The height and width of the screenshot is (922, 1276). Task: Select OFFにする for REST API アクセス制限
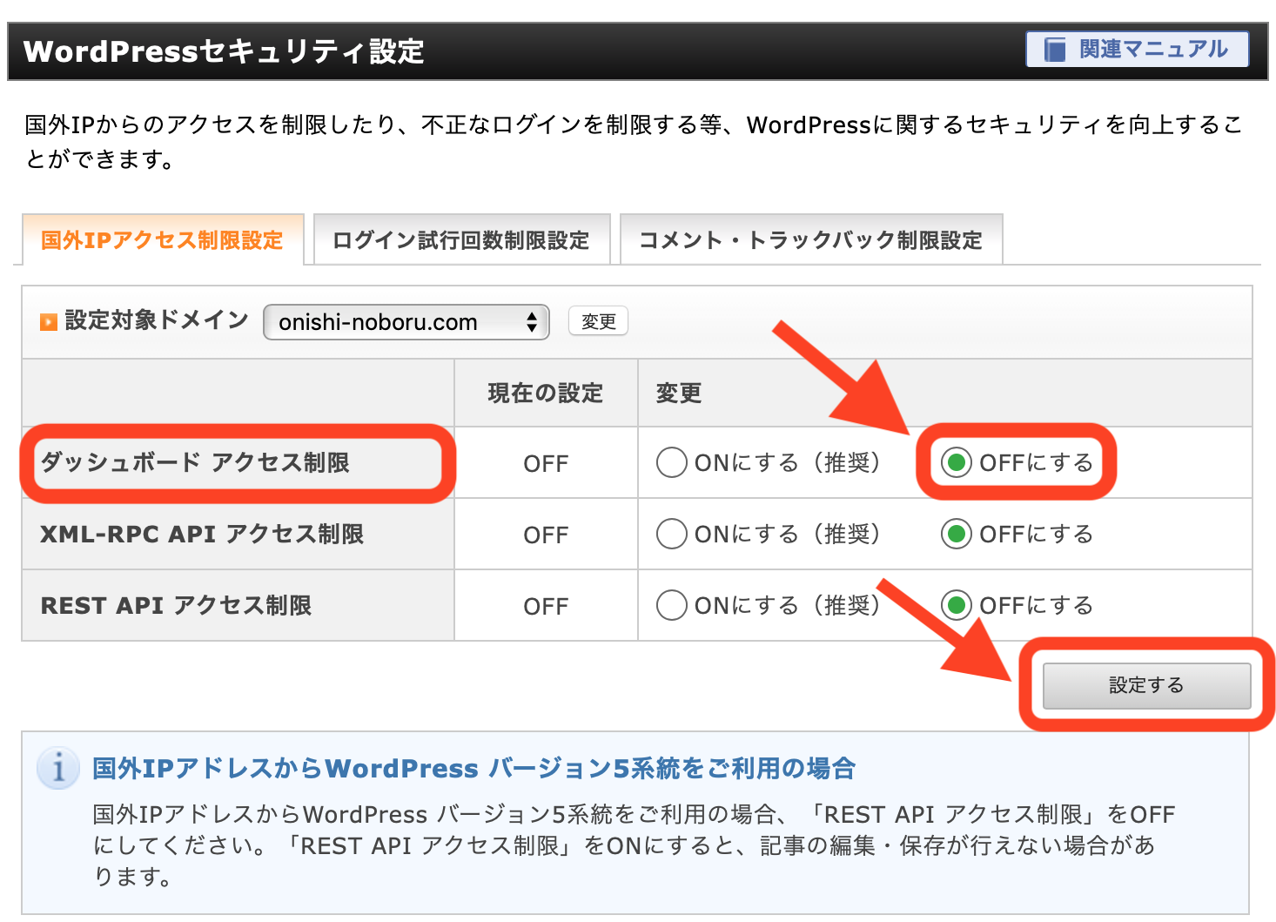[x=956, y=605]
